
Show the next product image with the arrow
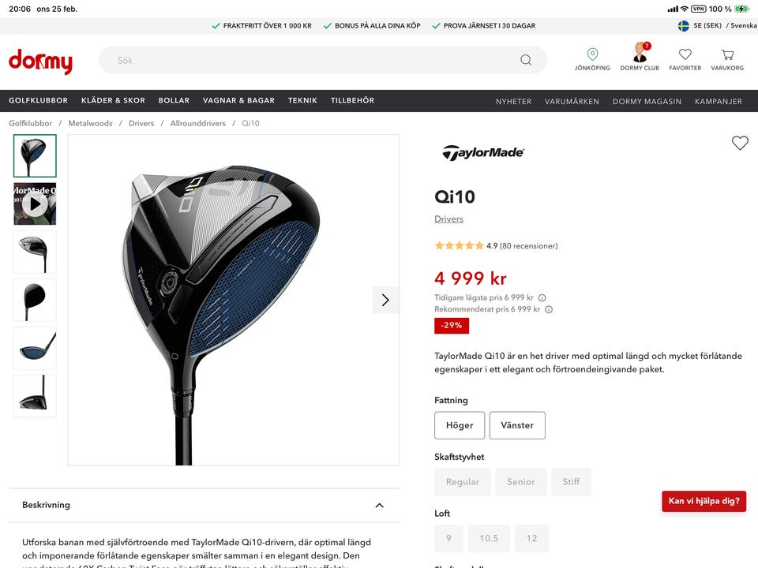385,300
